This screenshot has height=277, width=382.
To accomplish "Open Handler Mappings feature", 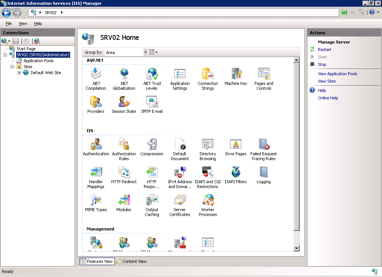I will pos(96,177).
